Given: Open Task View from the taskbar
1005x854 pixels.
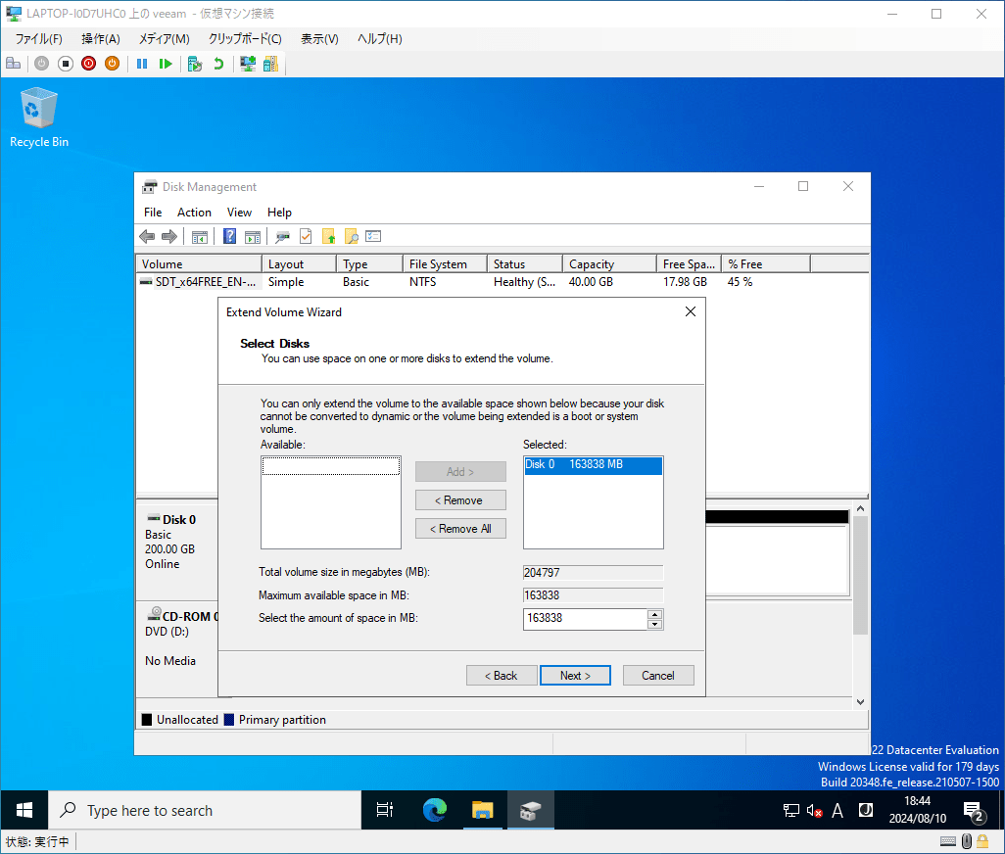Looking at the screenshot, I should pyautogui.click(x=385, y=811).
